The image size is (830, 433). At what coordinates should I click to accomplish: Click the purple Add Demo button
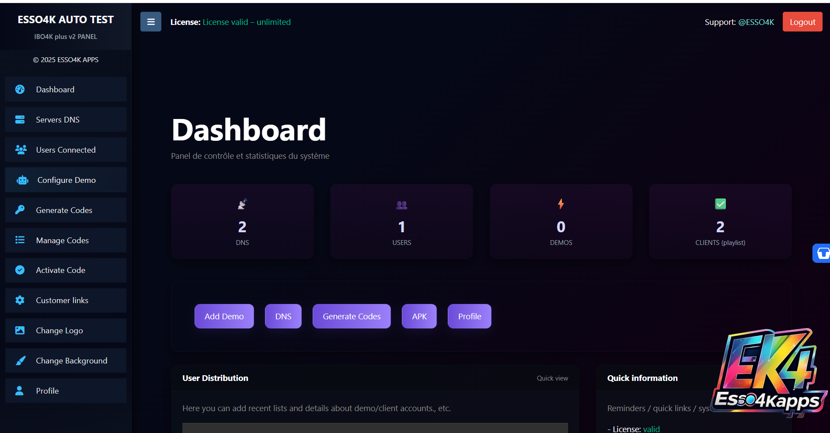tap(224, 316)
